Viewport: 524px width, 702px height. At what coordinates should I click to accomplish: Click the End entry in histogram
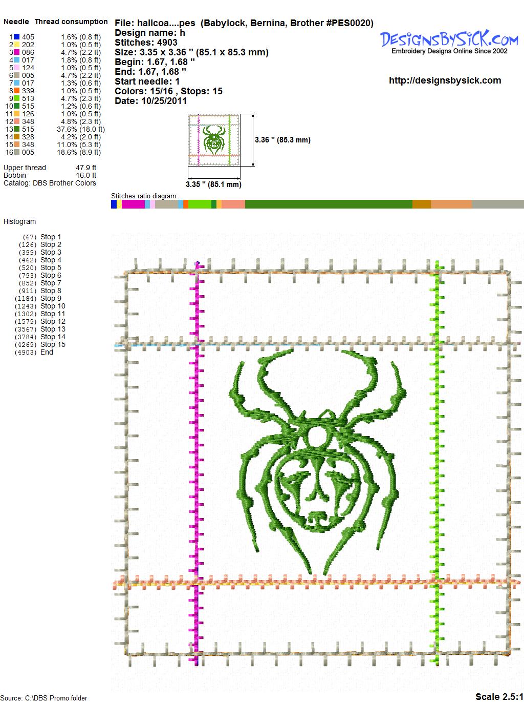pyautogui.click(x=47, y=352)
